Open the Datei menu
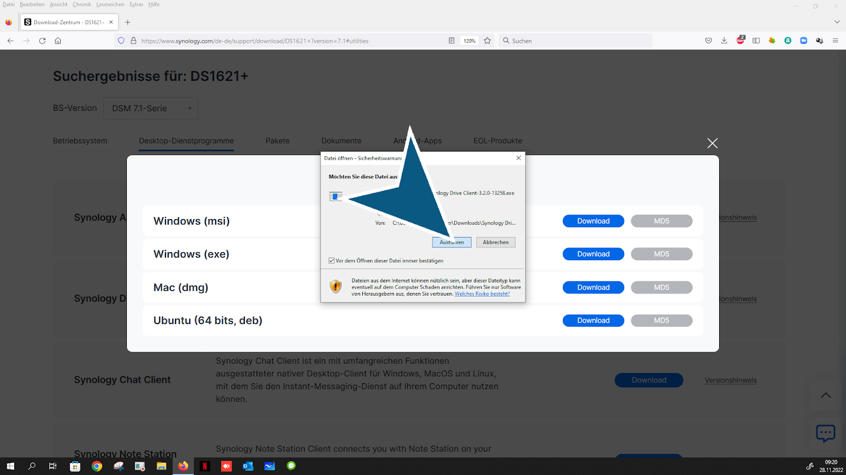The height and width of the screenshot is (475, 846). 8,4
